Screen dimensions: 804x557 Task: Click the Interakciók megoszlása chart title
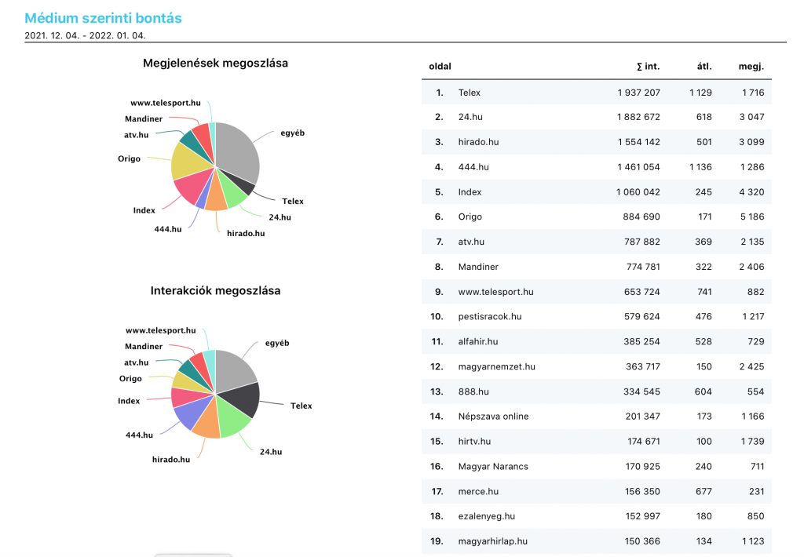tap(215, 290)
